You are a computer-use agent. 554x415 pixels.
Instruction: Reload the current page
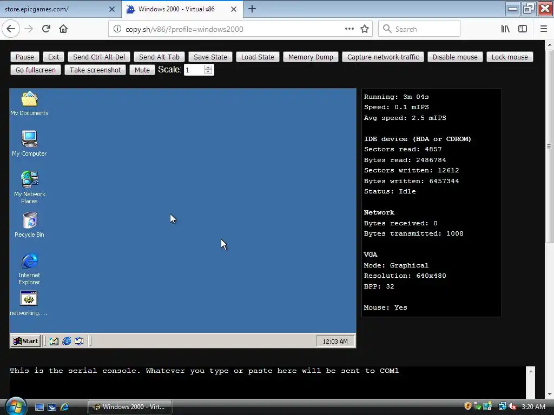click(46, 29)
